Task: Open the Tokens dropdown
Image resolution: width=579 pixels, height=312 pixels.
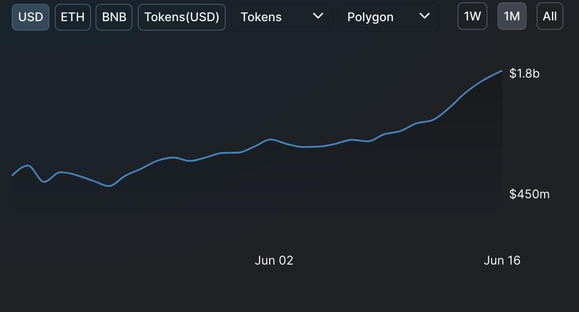Action: [282, 17]
